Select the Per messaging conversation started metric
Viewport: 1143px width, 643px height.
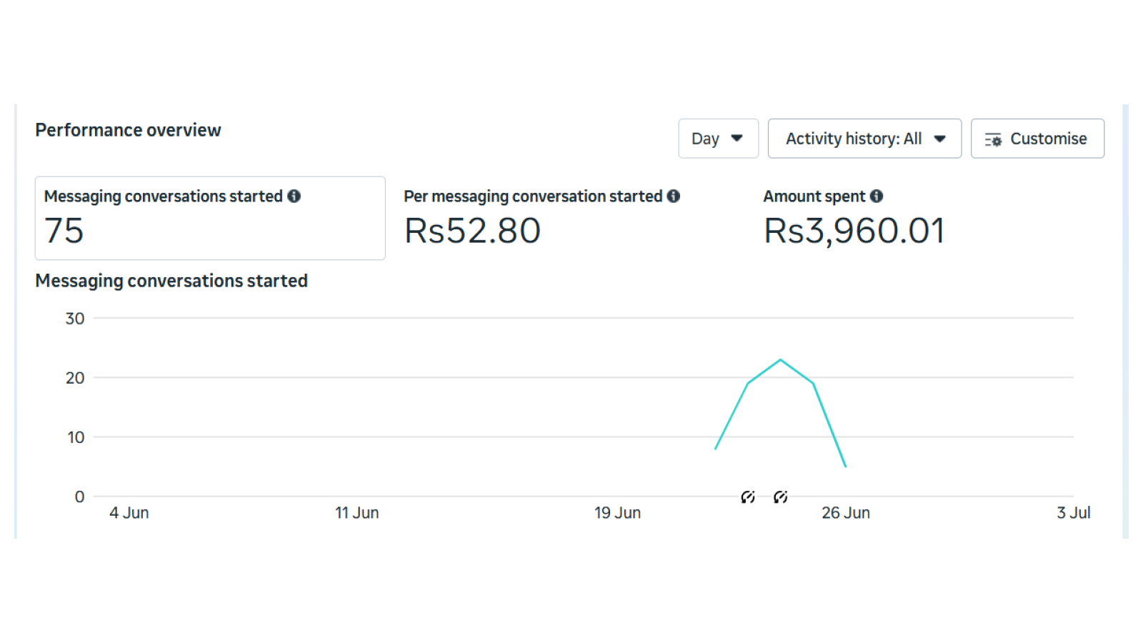(541, 218)
